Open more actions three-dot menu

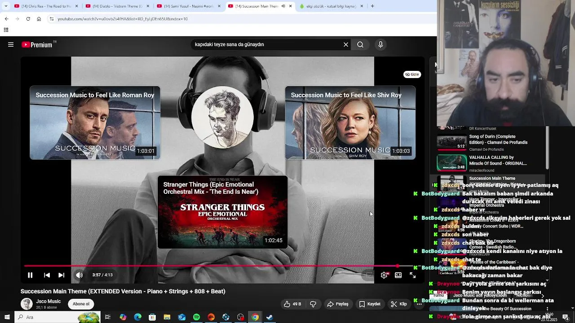(419, 304)
